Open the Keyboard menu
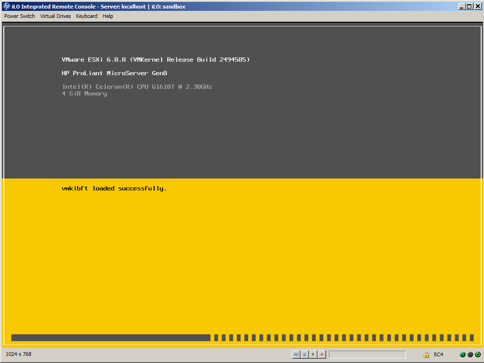Screen dimensions: 484x363 (86, 16)
